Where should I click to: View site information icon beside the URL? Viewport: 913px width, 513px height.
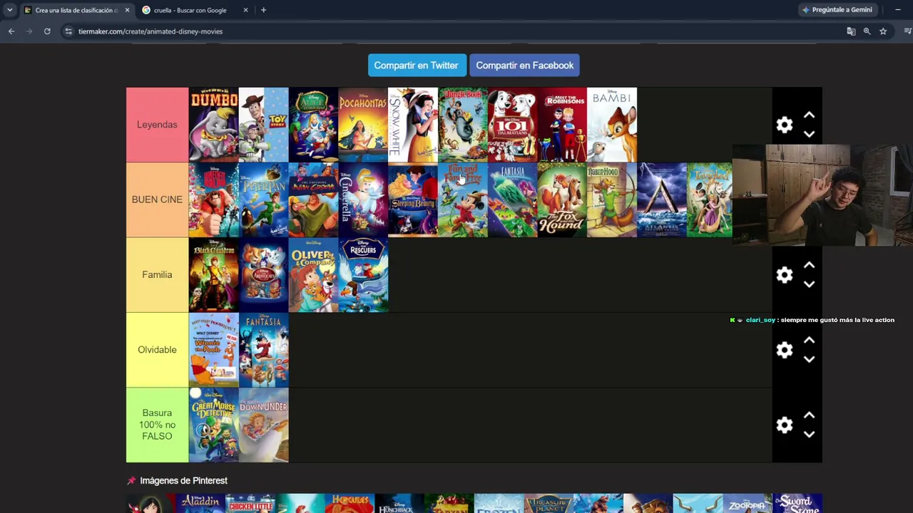68,31
